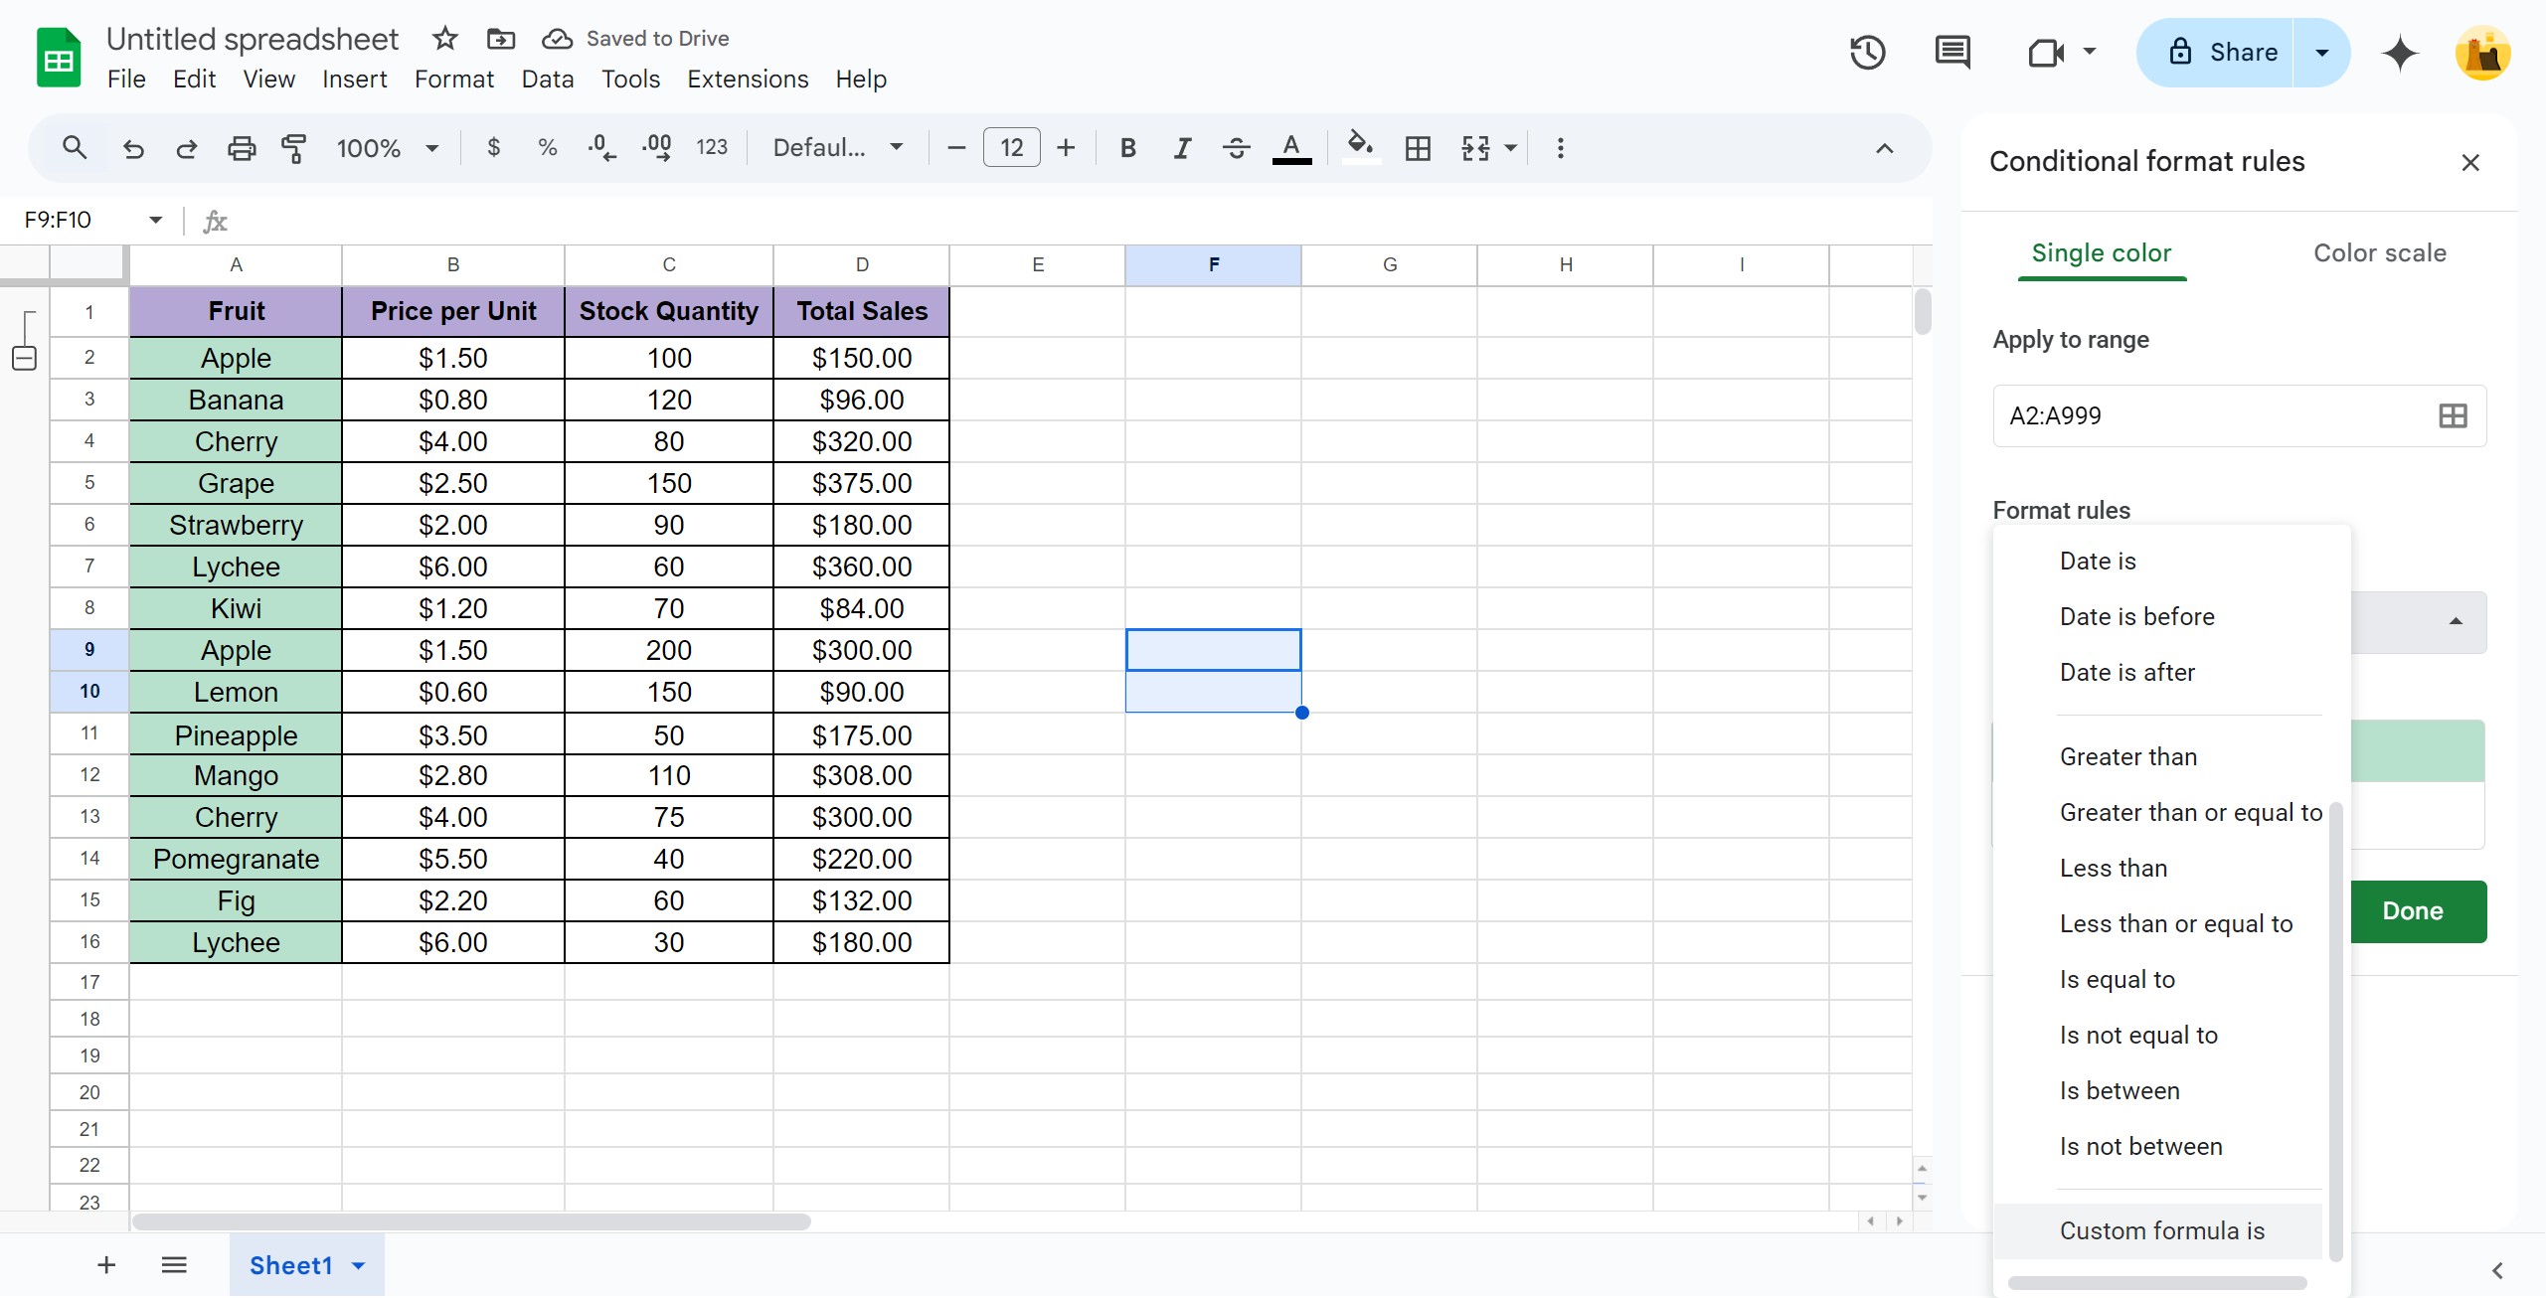Open the Insert menu
Screen dimensions: 2546x1298
355,80
